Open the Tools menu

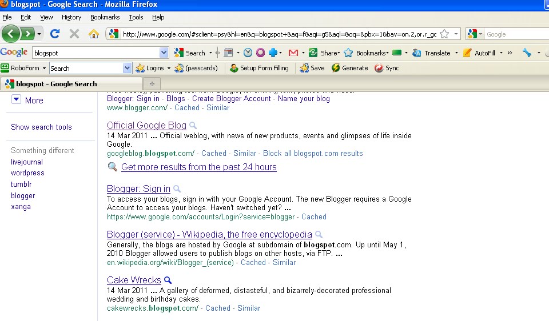click(136, 17)
